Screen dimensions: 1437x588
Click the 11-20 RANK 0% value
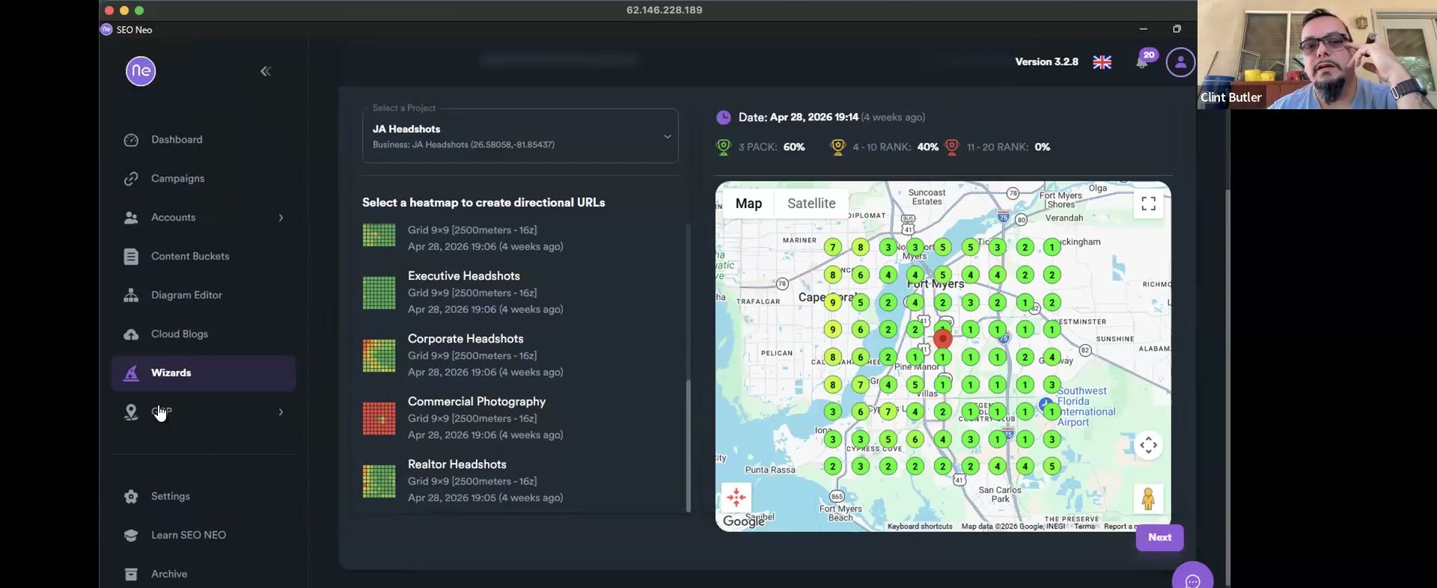point(1043,147)
